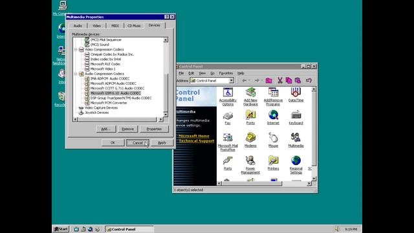414x233 pixels.
Task: Open the Go menu in Control Panel
Action: click(x=212, y=73)
